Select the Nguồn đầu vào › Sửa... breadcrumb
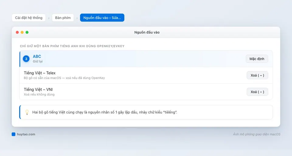This screenshot has height=156, width=292. pyautogui.click(x=102, y=18)
